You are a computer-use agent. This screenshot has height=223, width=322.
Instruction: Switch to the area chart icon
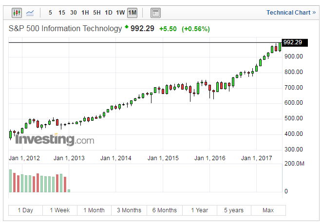coord(30,13)
